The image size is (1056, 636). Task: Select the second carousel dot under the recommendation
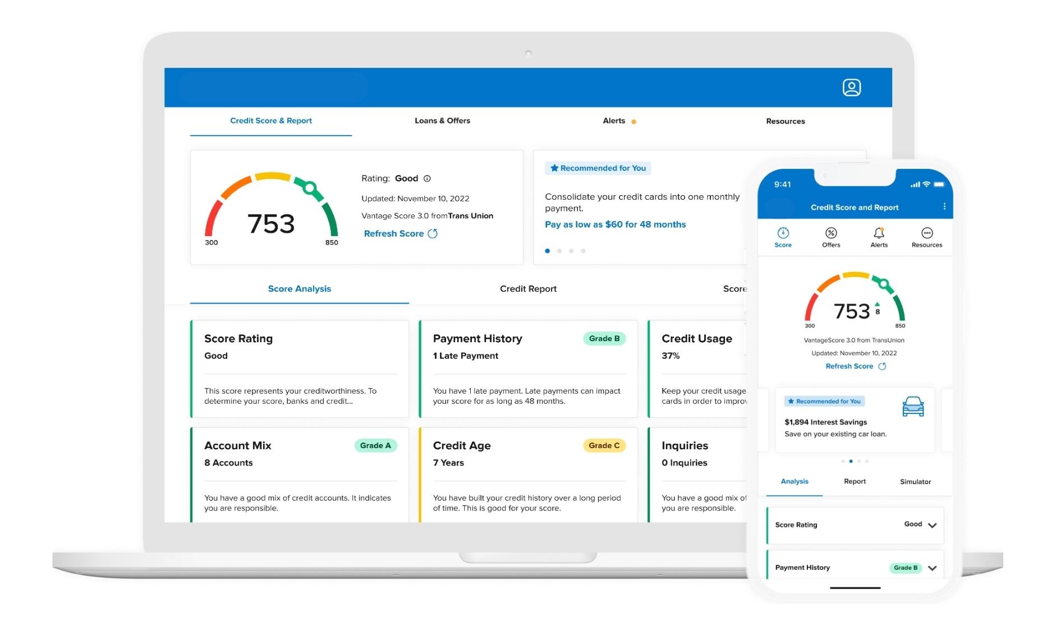(559, 251)
